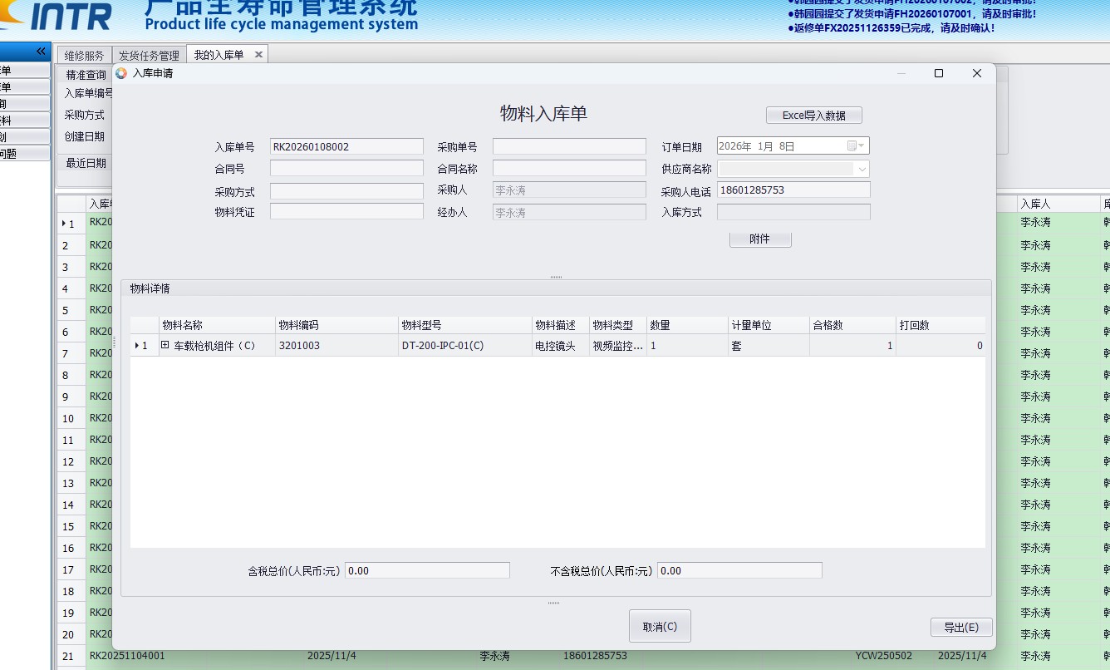This screenshot has width=1110, height=670.
Task: Click the 合格数 column header
Action: click(852, 325)
